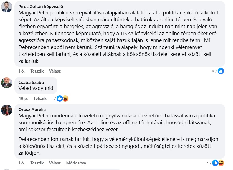Click the like reaction icon on Piros Zoltán's comment

pos(221,71)
